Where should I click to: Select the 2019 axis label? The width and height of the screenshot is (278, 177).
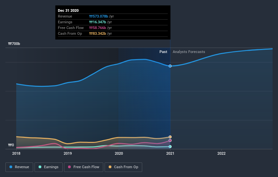(68, 153)
